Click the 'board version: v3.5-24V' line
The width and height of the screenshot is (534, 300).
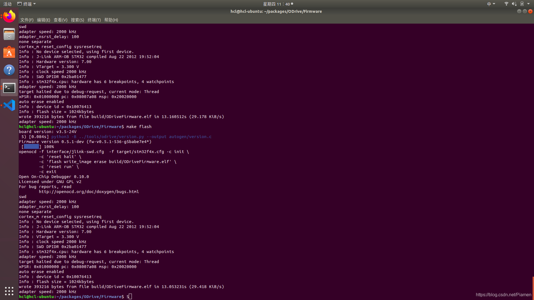click(48, 132)
